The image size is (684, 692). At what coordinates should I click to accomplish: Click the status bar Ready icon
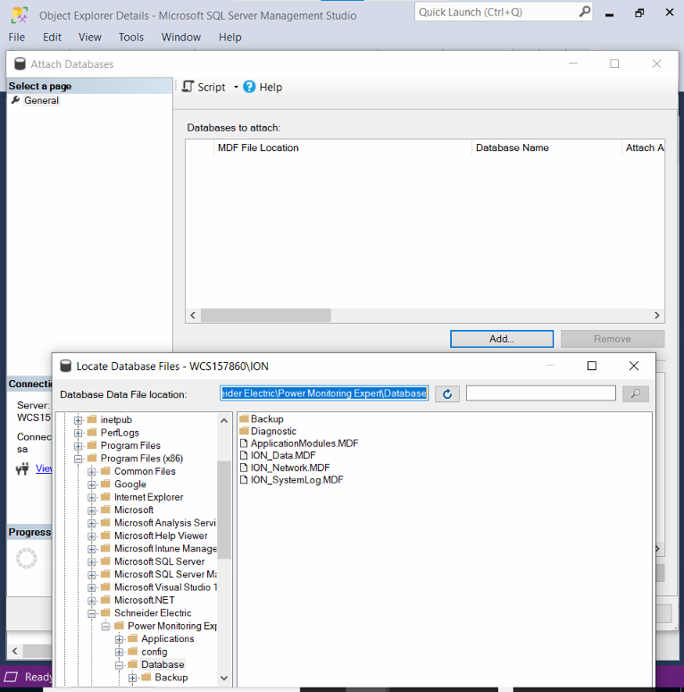click(11, 677)
